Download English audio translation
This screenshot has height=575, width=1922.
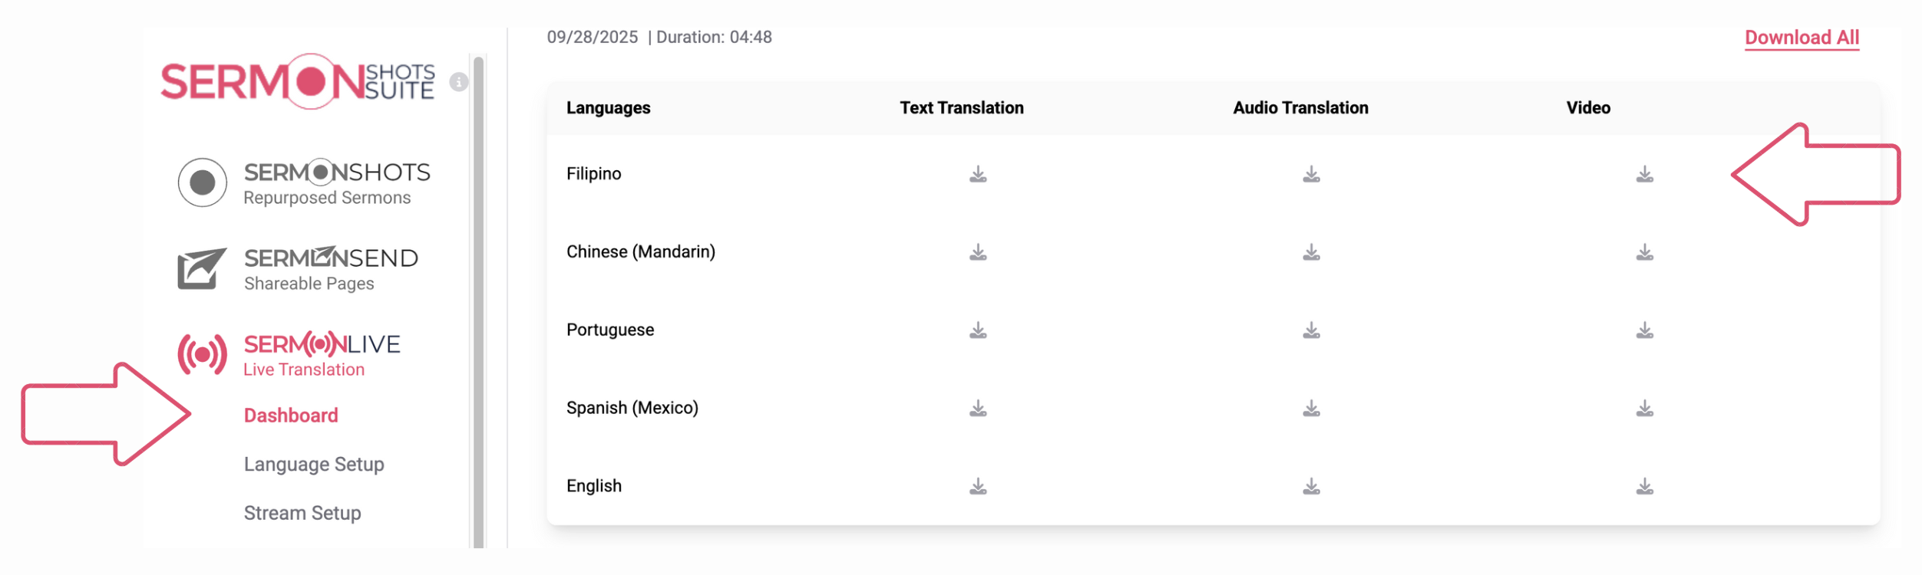pos(1311,487)
